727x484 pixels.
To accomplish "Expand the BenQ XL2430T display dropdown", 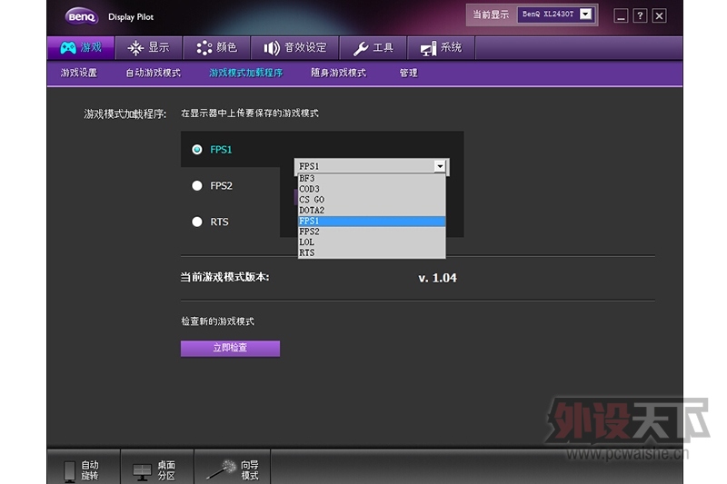I will click(x=585, y=15).
